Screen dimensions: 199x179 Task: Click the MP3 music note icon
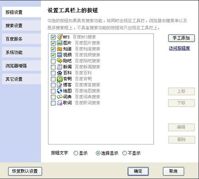60,37
